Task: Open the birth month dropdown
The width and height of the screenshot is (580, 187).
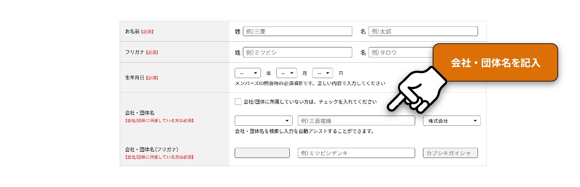Action: 287,73
